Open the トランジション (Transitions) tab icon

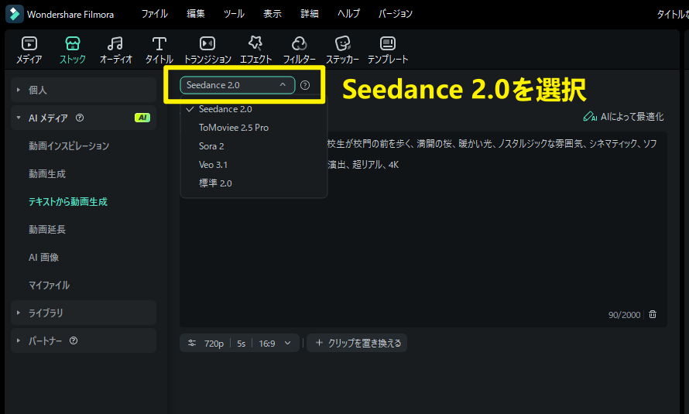click(207, 43)
